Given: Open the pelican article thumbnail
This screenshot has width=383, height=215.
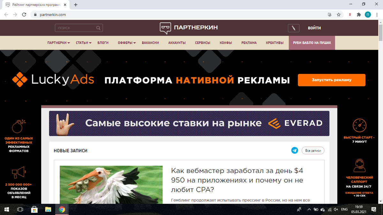Looking at the screenshot, I should [111, 185].
